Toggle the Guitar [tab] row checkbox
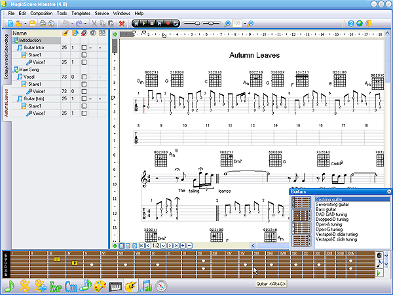This screenshot has height=295, width=393. (x=84, y=98)
